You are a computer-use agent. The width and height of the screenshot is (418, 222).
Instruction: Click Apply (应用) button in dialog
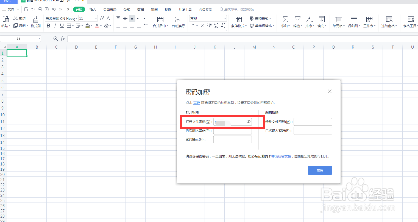320,170
